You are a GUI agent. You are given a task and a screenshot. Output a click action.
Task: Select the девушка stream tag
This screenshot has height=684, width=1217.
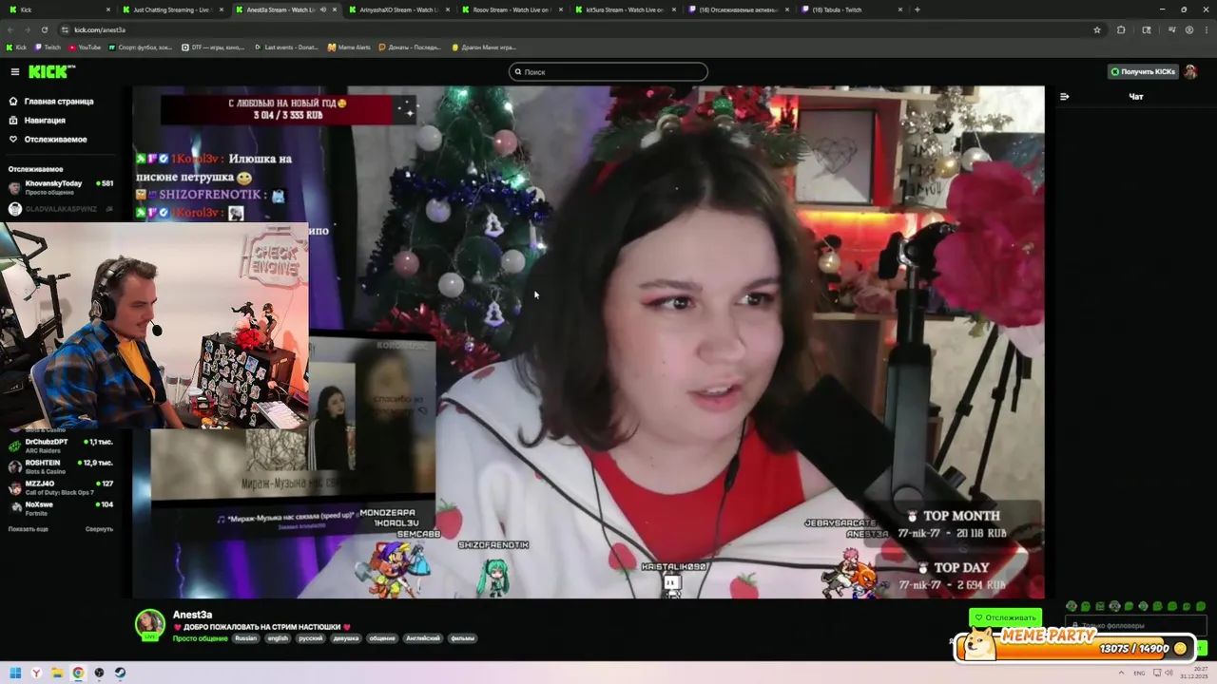coord(346,638)
